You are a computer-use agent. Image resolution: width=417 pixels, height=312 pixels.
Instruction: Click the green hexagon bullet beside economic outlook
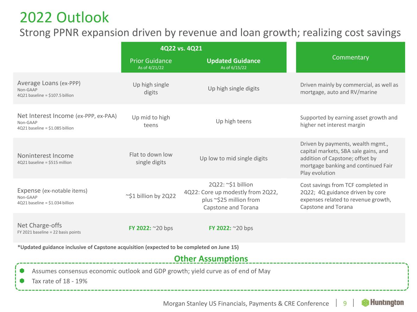click(x=22, y=271)
